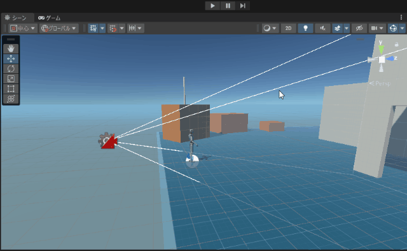This screenshot has height=251, width=407.
Task: Open the 中心 pivot mode dropdown
Action: (23, 28)
